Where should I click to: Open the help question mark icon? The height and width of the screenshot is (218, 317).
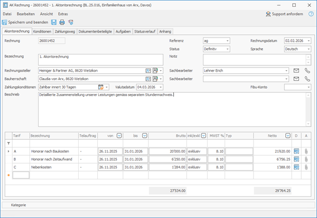click(311, 14)
